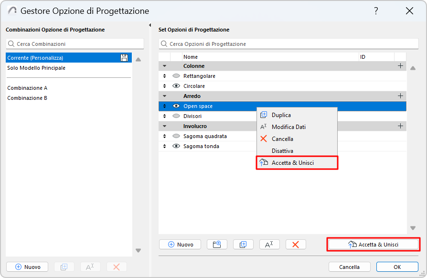This screenshot has height=278, width=427.
Task: Click the duplicate option icon in bottom toolbar
Action: (243, 244)
